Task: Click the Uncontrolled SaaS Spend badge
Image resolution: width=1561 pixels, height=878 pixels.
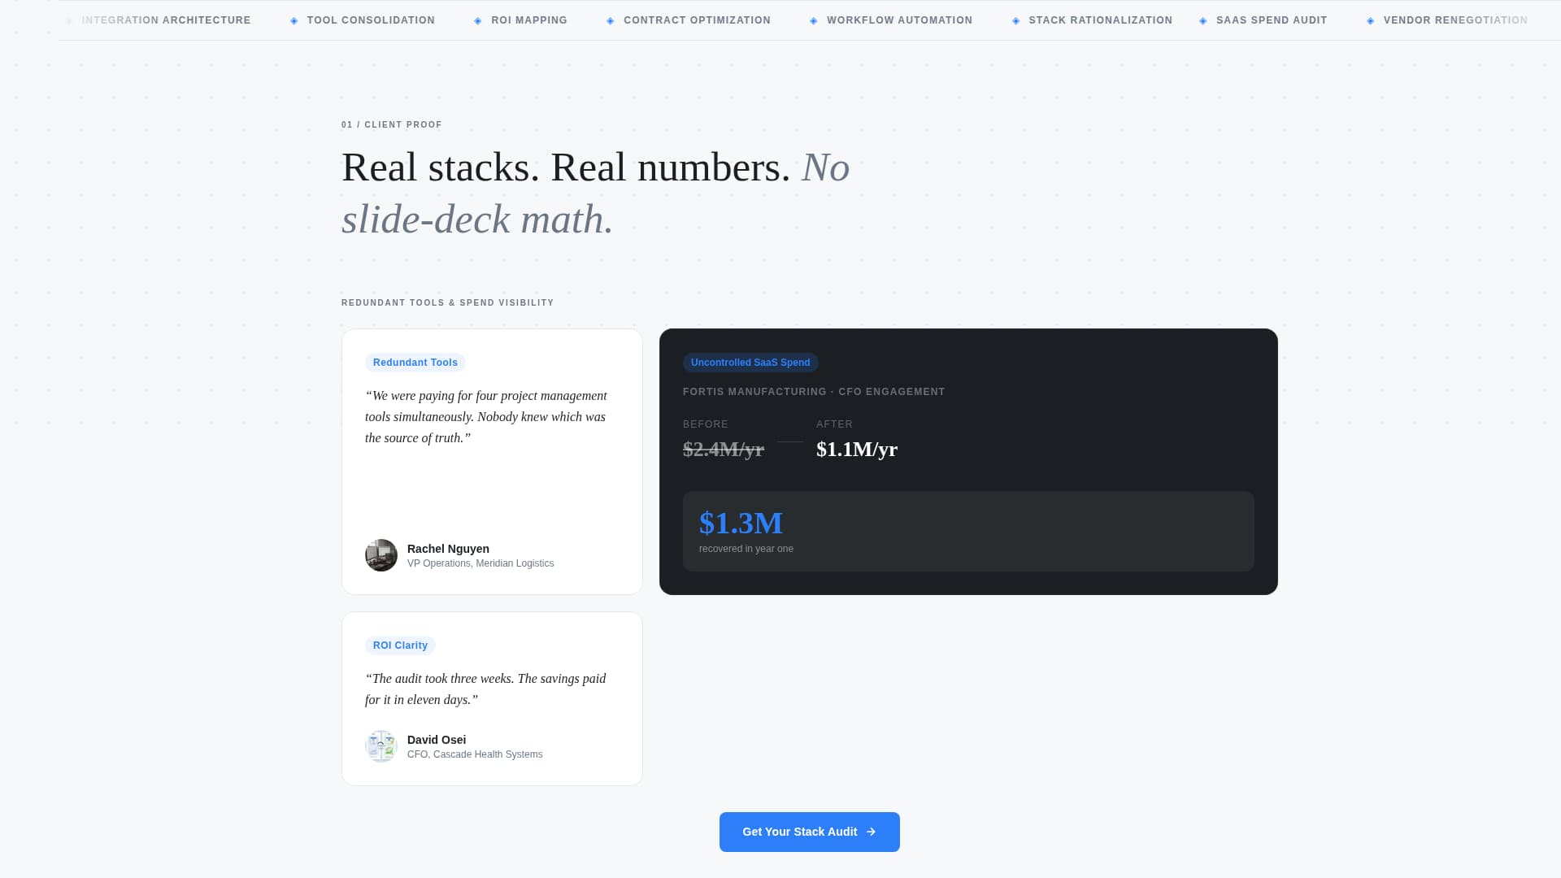Action: pyautogui.click(x=750, y=363)
